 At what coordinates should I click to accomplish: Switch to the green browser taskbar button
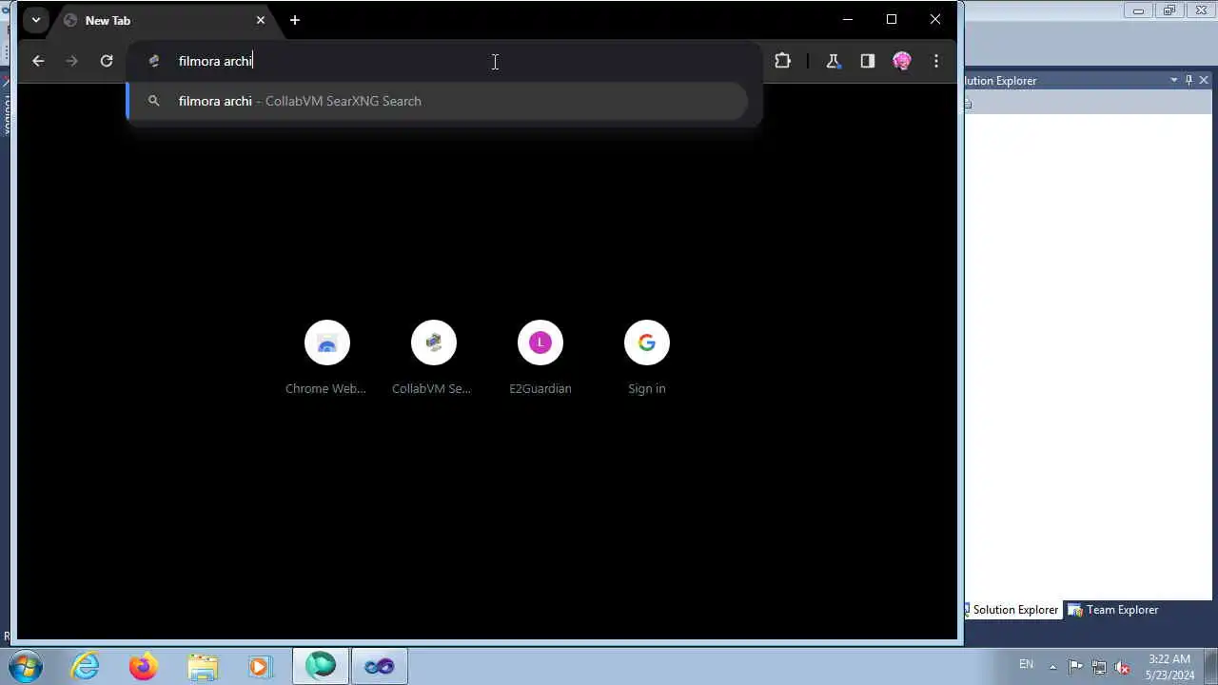coord(321,667)
